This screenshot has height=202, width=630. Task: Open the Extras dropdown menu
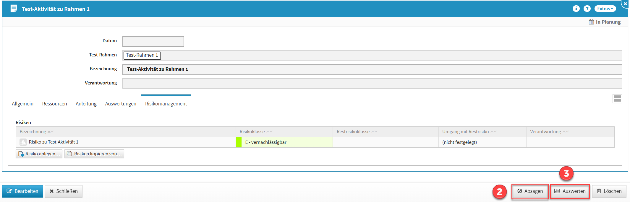pos(605,9)
